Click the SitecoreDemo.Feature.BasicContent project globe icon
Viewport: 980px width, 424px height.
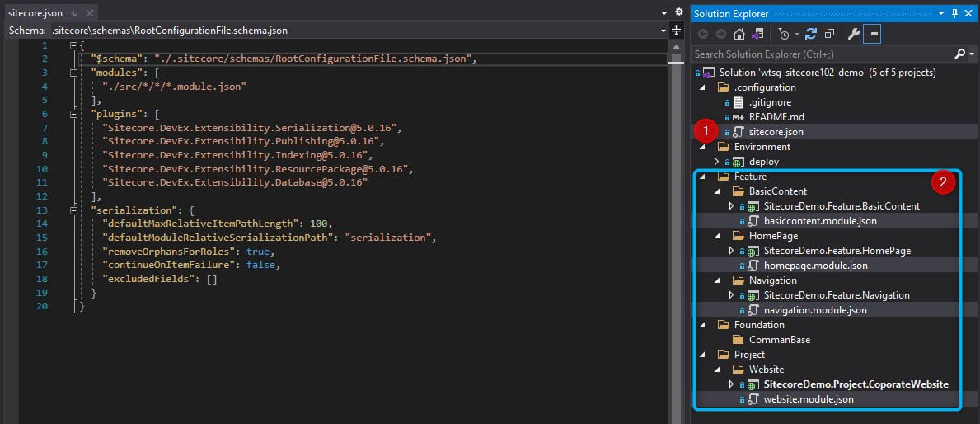tap(753, 206)
